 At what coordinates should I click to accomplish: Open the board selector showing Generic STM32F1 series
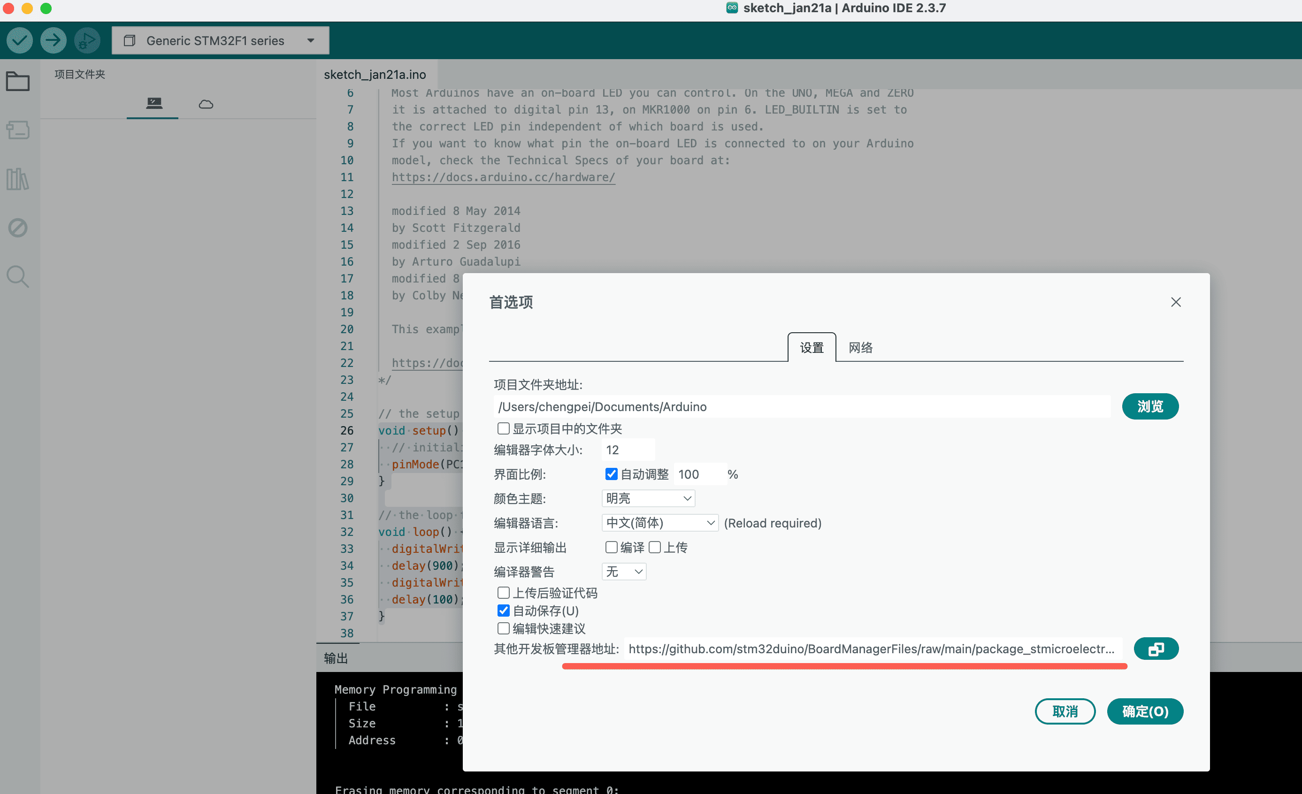click(219, 40)
